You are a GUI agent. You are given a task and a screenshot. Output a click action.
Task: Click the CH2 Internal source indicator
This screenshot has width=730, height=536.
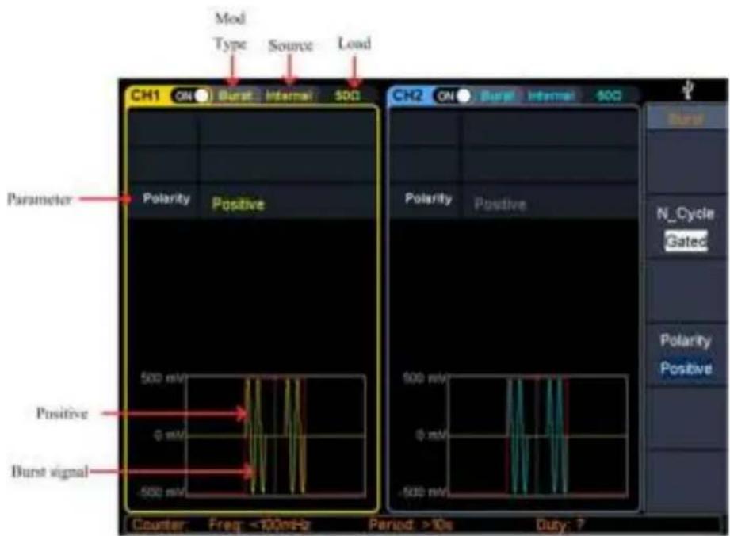[x=551, y=96]
